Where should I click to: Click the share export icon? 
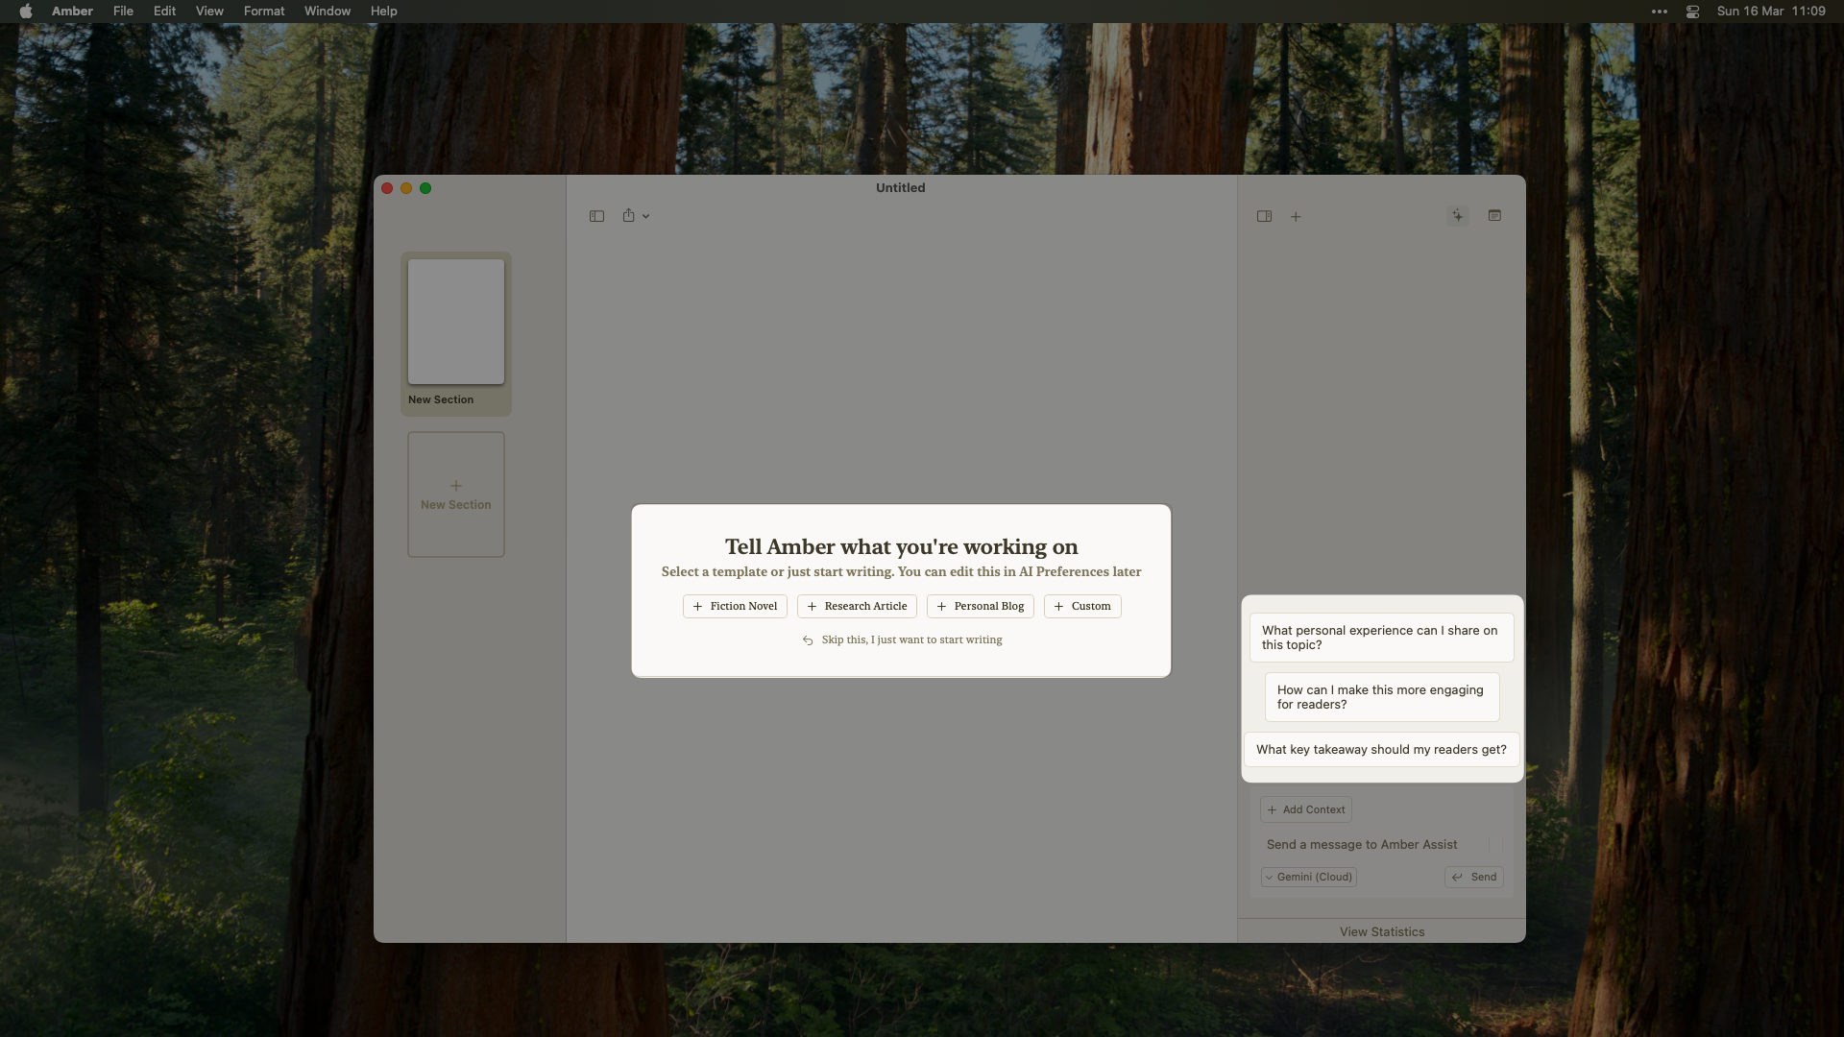[x=628, y=216]
